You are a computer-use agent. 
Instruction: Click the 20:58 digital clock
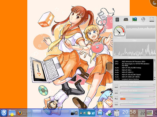[x=129, y=112]
